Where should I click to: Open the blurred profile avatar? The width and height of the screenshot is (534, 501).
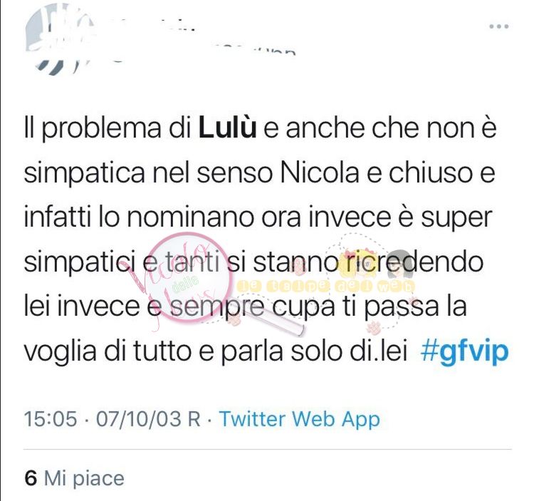pyautogui.click(x=60, y=39)
